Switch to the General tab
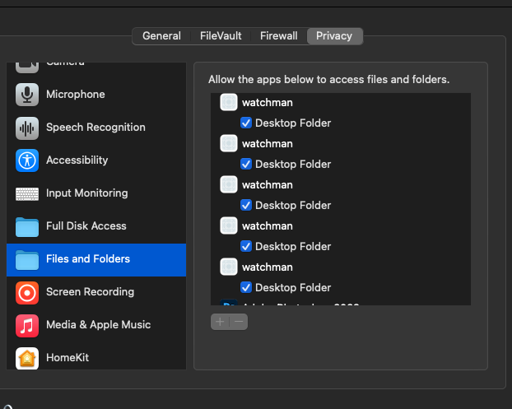This screenshot has width=512, height=409. tap(161, 36)
